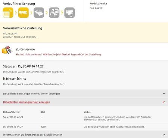Expand Detaillierte Empfänger-Informationen chevron

tap(164, 94)
